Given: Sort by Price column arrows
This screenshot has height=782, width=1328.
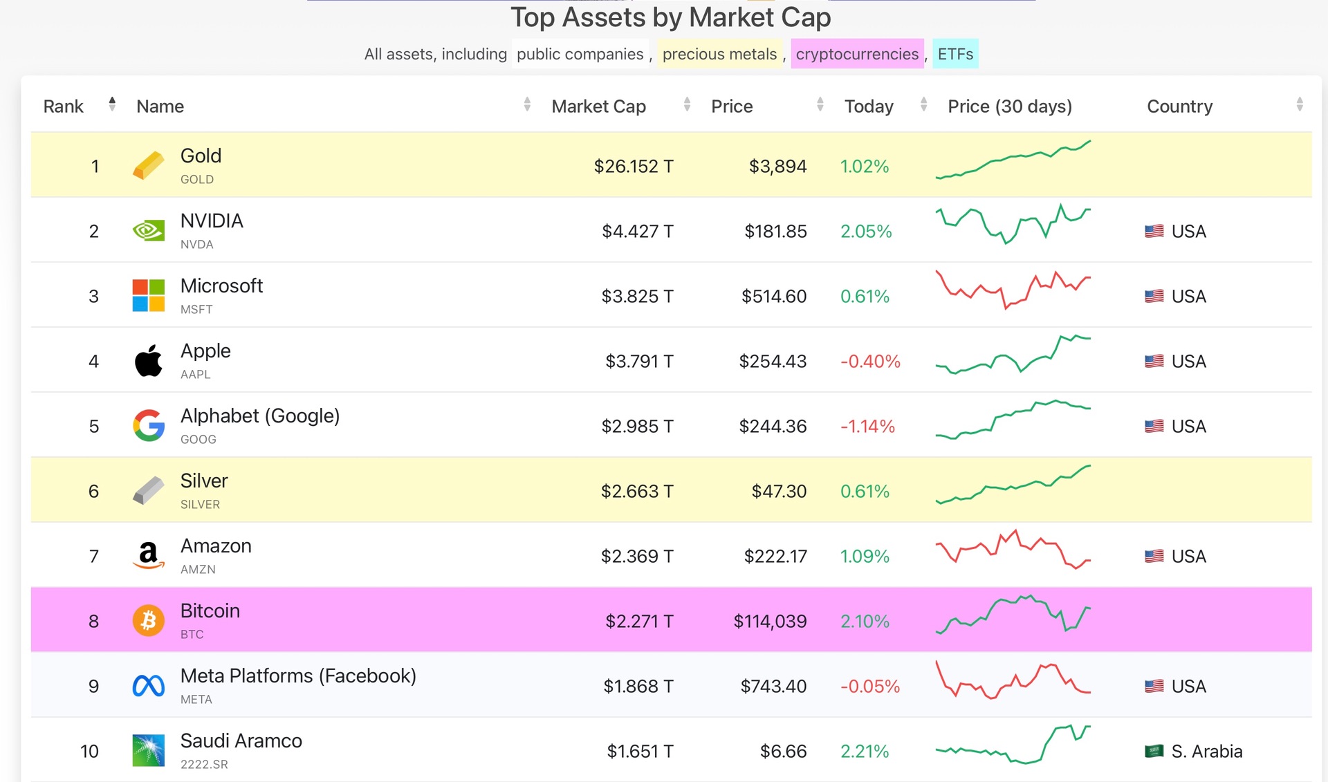Looking at the screenshot, I should 820,105.
